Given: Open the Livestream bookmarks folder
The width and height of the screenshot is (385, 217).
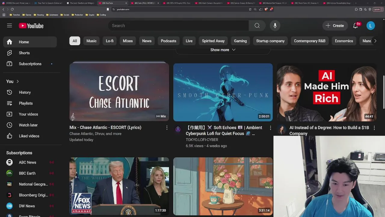Looking at the screenshot, I should [52, 15].
